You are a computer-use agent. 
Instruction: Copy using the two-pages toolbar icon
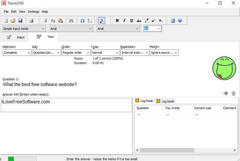click(x=53, y=20)
